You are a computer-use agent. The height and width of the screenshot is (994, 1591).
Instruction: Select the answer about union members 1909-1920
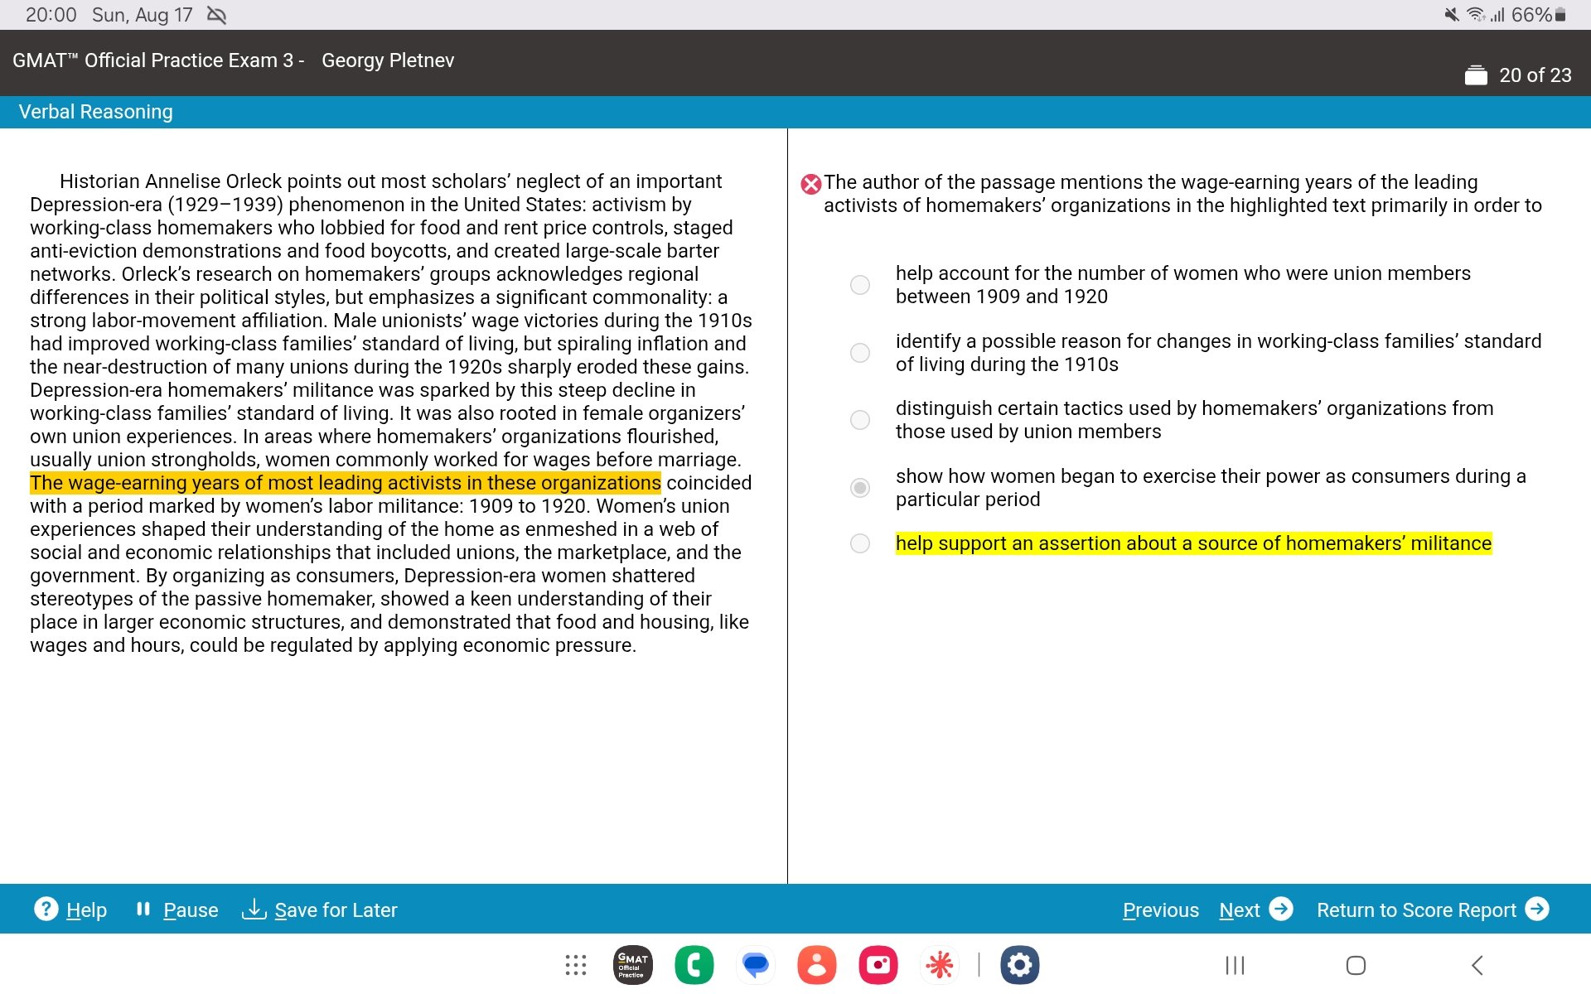tap(860, 284)
